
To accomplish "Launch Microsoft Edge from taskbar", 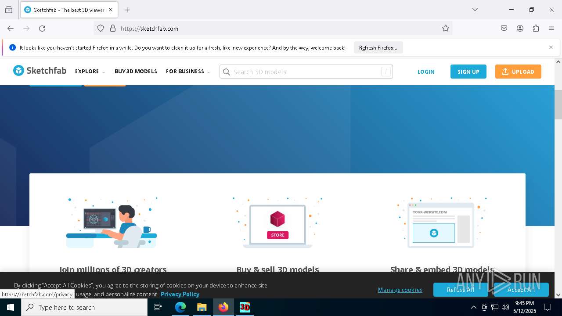I will pos(180,307).
